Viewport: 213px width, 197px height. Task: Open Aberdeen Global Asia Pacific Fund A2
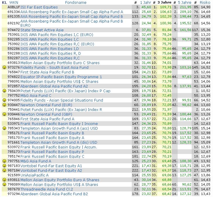coord(54,86)
